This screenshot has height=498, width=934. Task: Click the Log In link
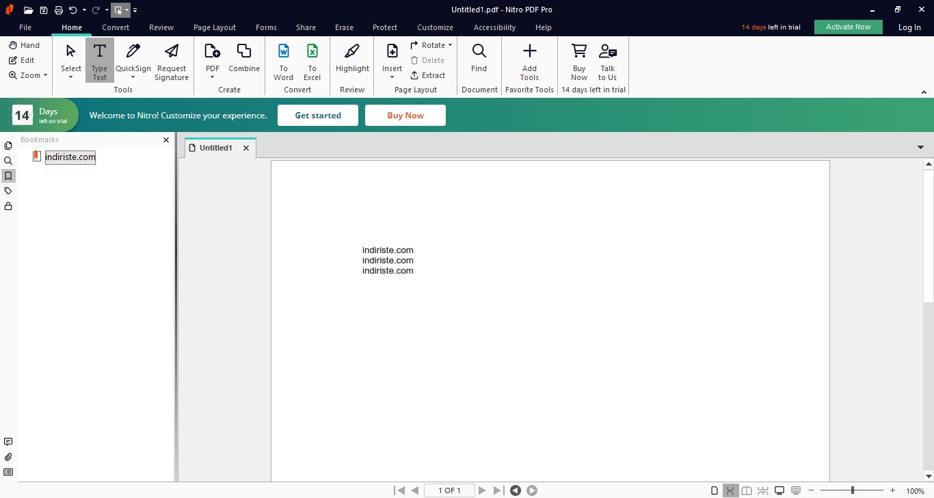909,27
